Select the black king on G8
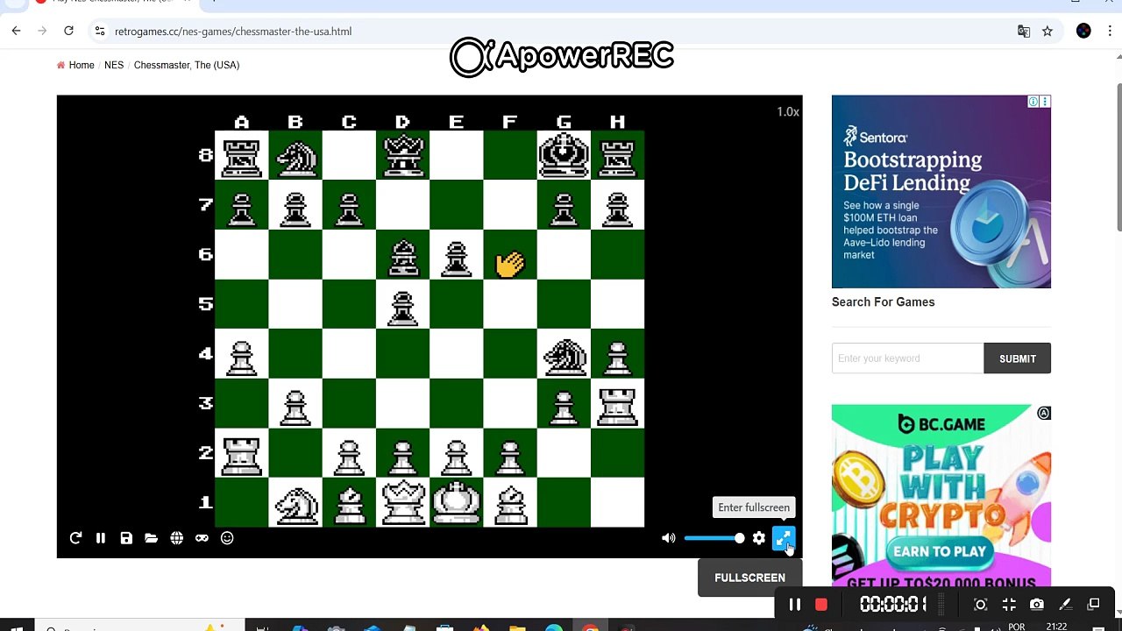This screenshot has height=631, width=1122. 564,155
